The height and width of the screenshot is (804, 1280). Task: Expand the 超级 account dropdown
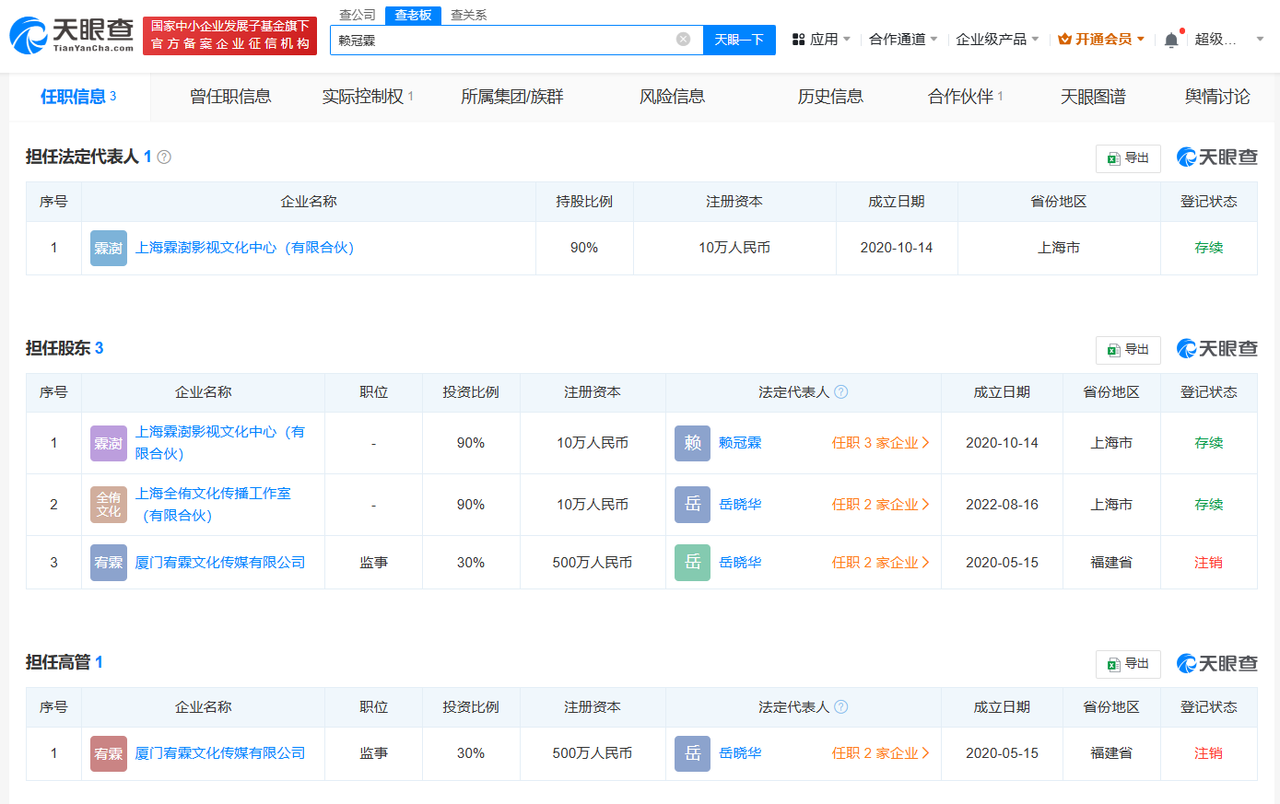tap(1227, 38)
